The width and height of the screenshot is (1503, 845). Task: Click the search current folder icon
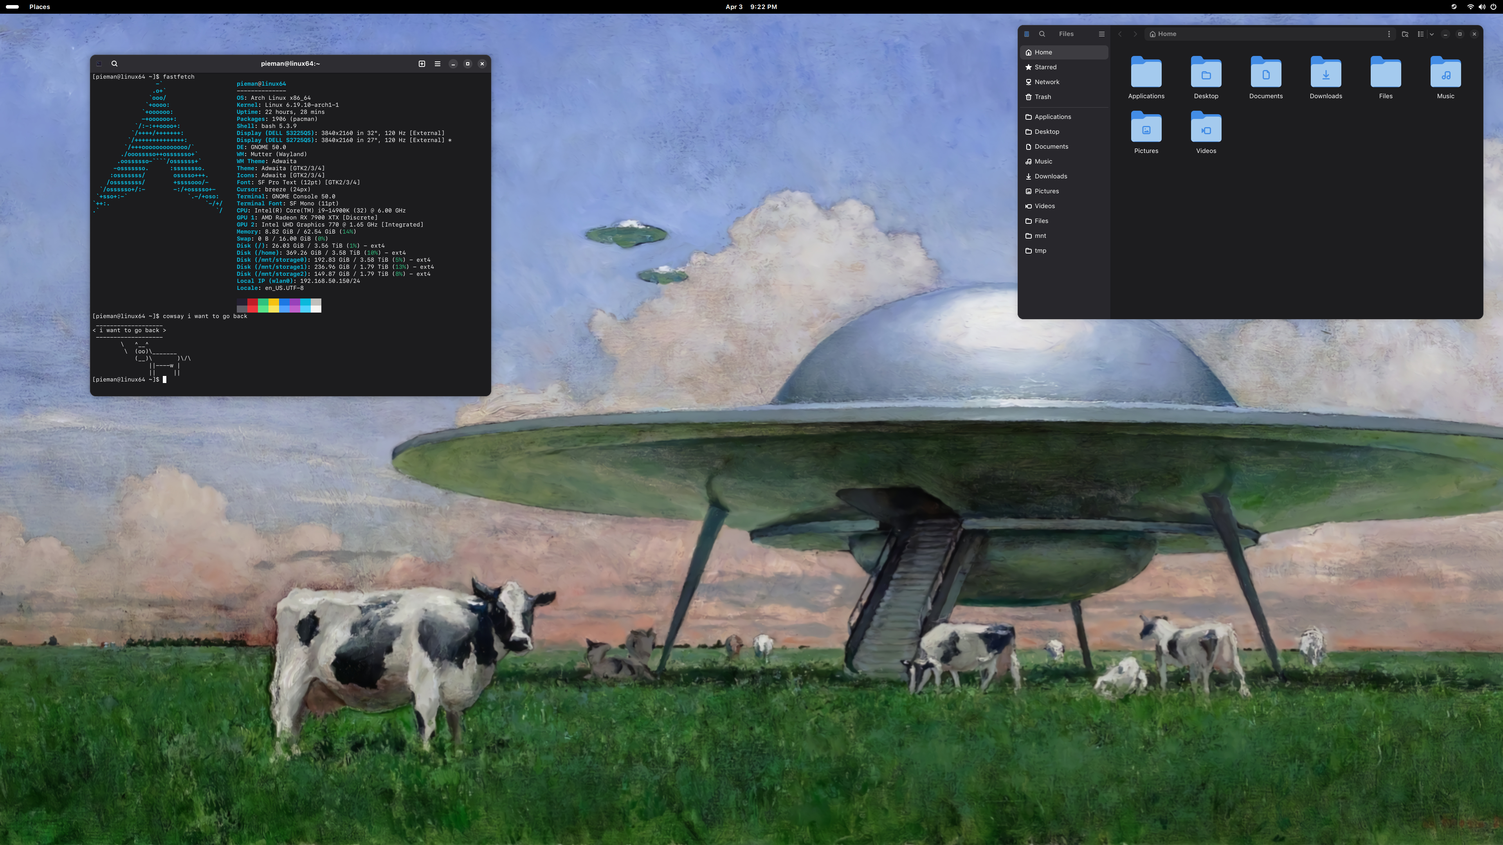pyautogui.click(x=1405, y=34)
